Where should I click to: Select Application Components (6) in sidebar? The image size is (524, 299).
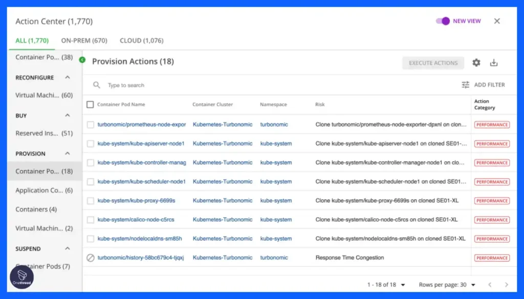tap(44, 190)
